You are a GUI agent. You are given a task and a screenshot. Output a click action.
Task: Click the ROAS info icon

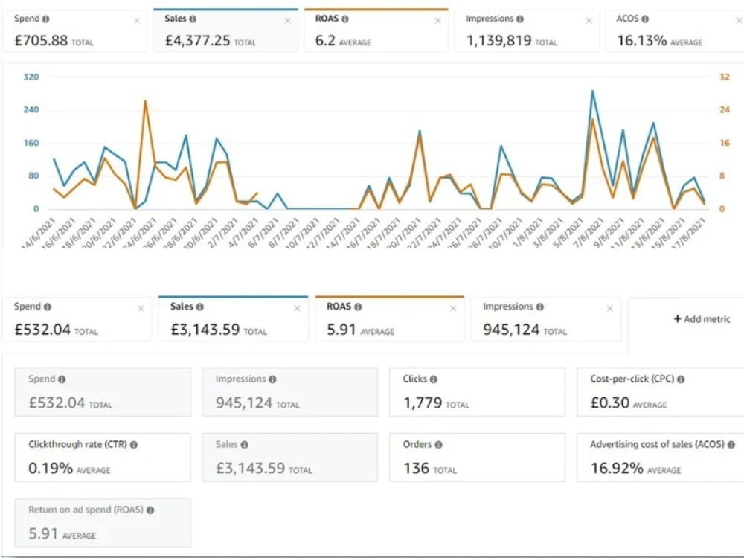[344, 19]
